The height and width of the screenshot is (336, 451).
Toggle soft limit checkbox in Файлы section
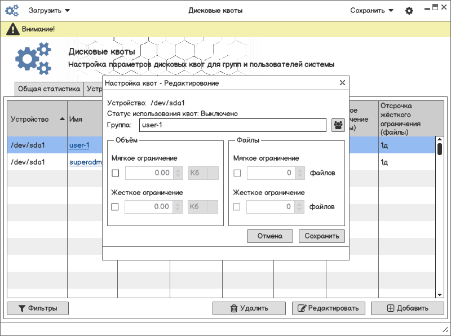pyautogui.click(x=237, y=173)
